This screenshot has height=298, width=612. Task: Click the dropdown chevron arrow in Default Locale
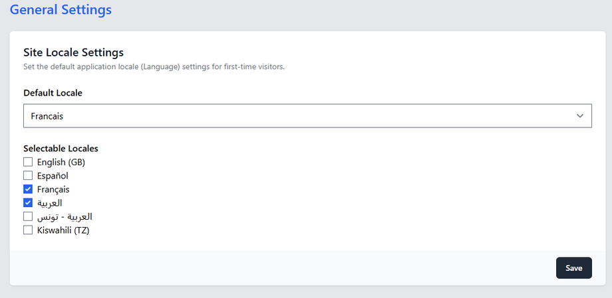pyautogui.click(x=580, y=115)
